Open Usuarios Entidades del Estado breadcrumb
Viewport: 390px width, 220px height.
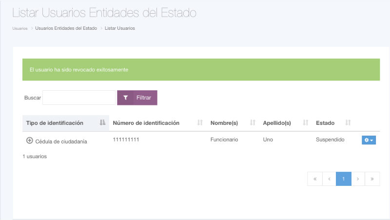66,28
